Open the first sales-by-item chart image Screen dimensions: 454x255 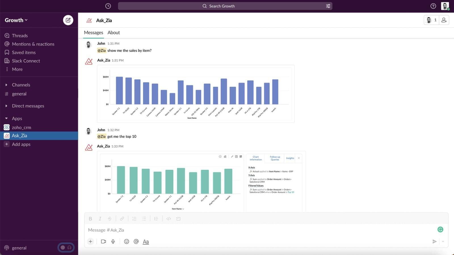pyautogui.click(x=196, y=94)
